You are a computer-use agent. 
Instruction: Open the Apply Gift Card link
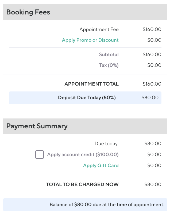[x=101, y=166]
